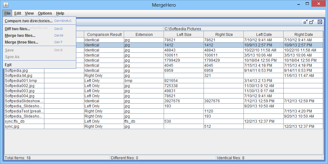Minimize the inner comparison frame icon

(x=306, y=22)
